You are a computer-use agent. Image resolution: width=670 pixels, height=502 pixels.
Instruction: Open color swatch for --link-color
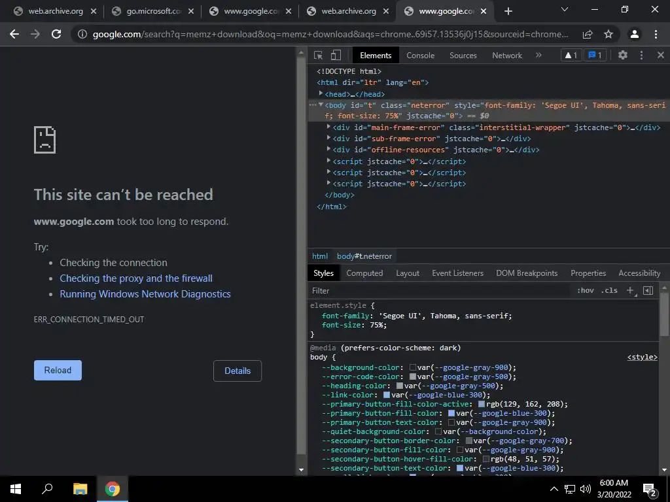pos(386,395)
